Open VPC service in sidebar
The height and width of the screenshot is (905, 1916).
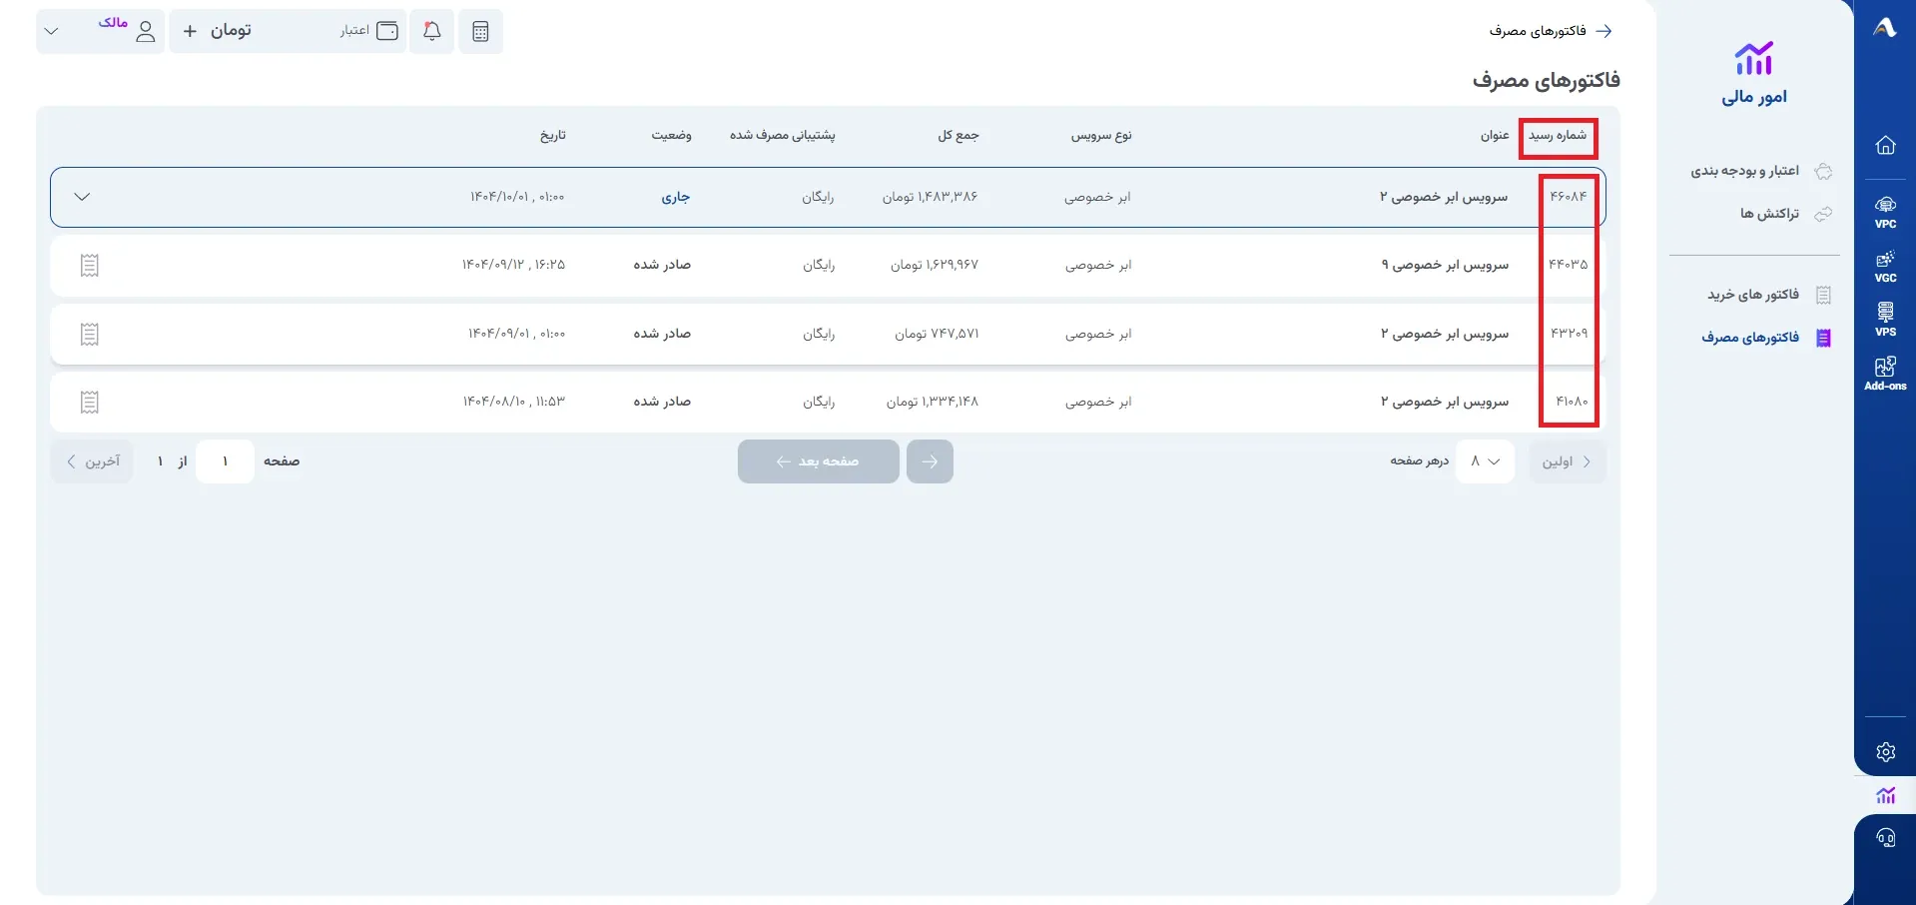click(1885, 212)
